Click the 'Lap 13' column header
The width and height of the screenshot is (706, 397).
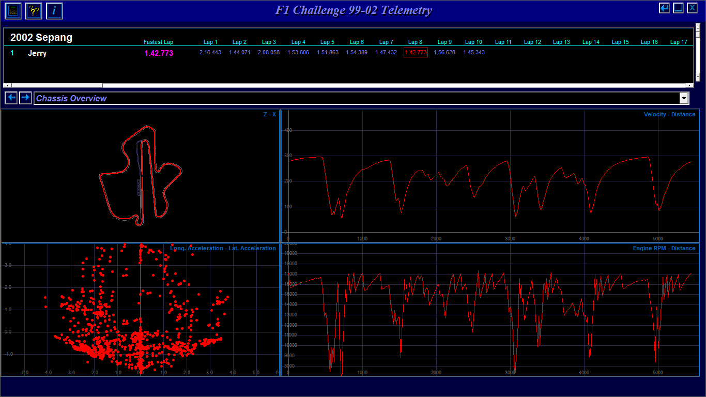point(561,42)
